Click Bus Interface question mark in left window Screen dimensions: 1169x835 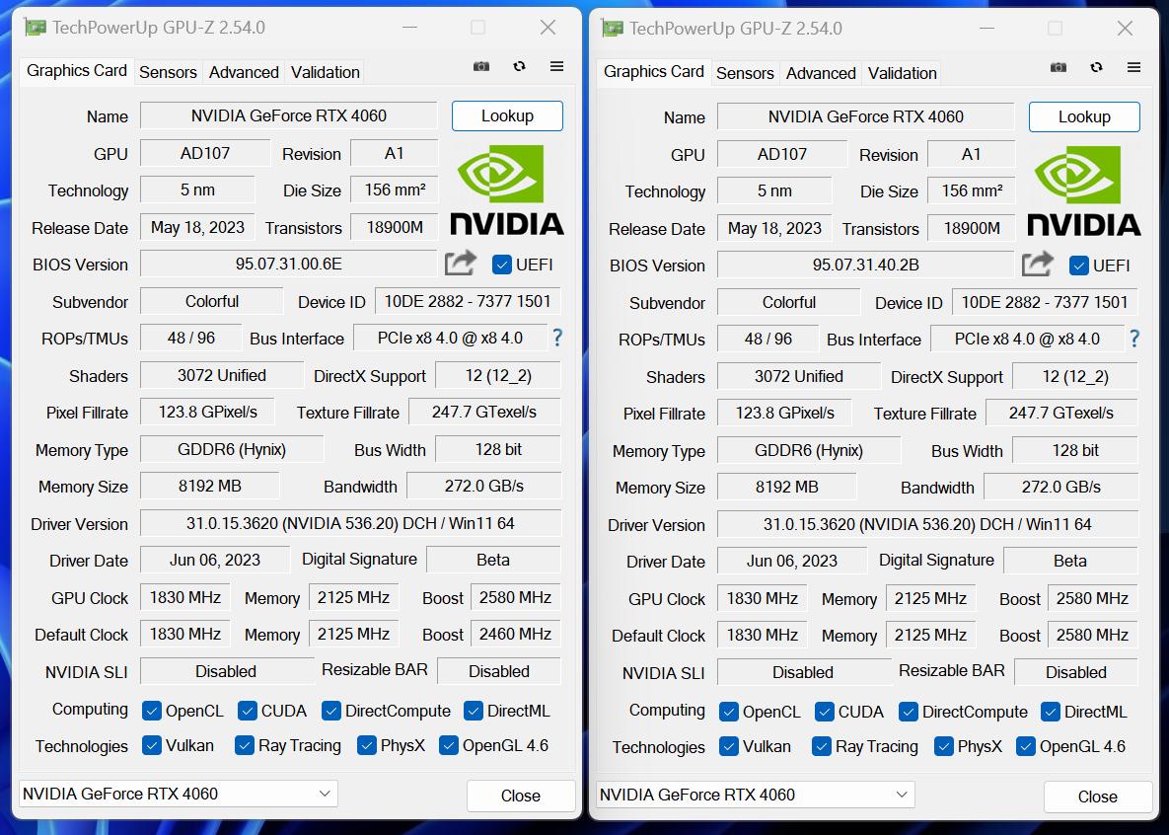[x=557, y=338]
